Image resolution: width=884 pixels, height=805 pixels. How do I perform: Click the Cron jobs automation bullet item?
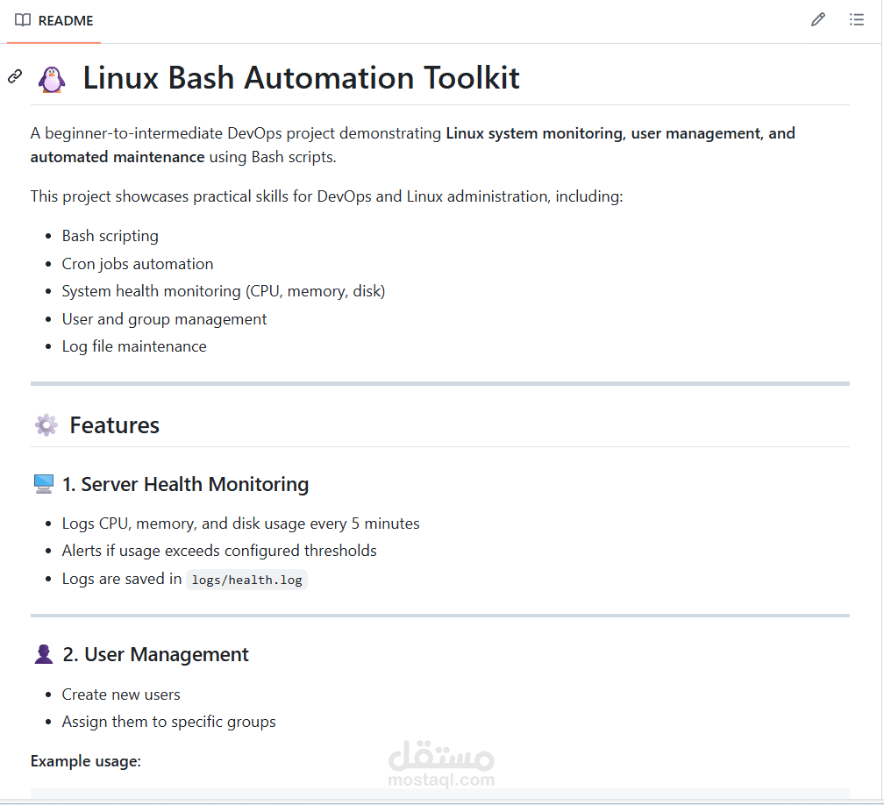(x=138, y=263)
